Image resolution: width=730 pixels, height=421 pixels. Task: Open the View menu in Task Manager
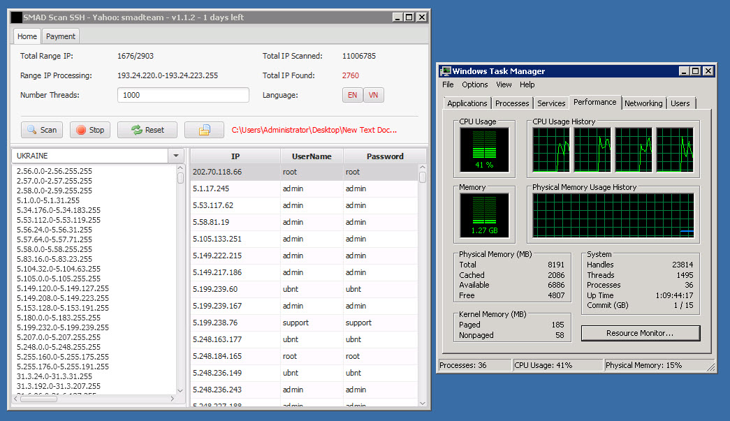coord(504,84)
